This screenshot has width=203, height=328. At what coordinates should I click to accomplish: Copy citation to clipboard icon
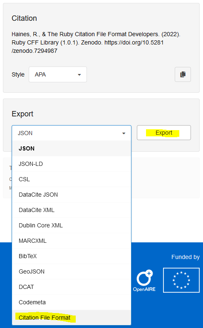(183, 74)
